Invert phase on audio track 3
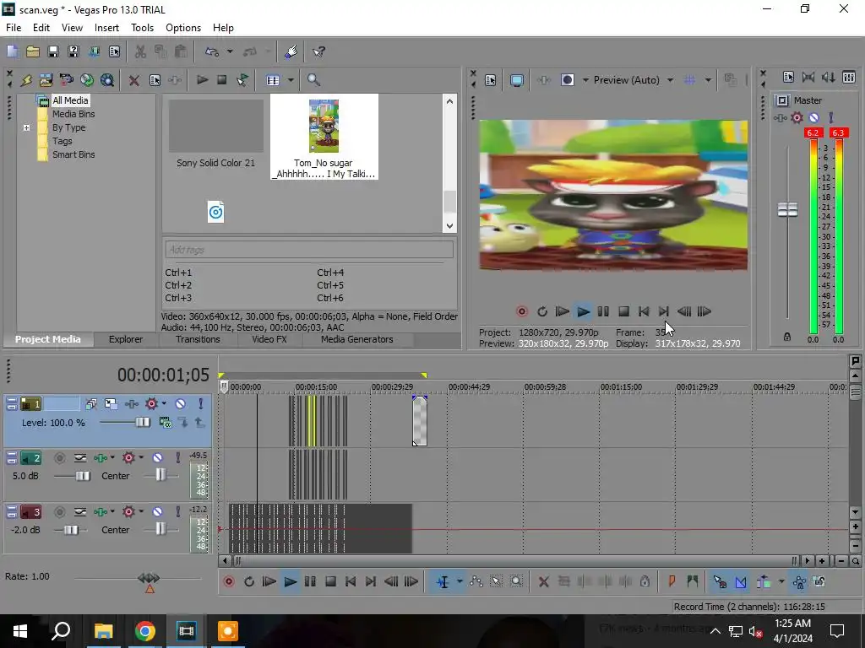This screenshot has height=648, width=865. [x=80, y=512]
